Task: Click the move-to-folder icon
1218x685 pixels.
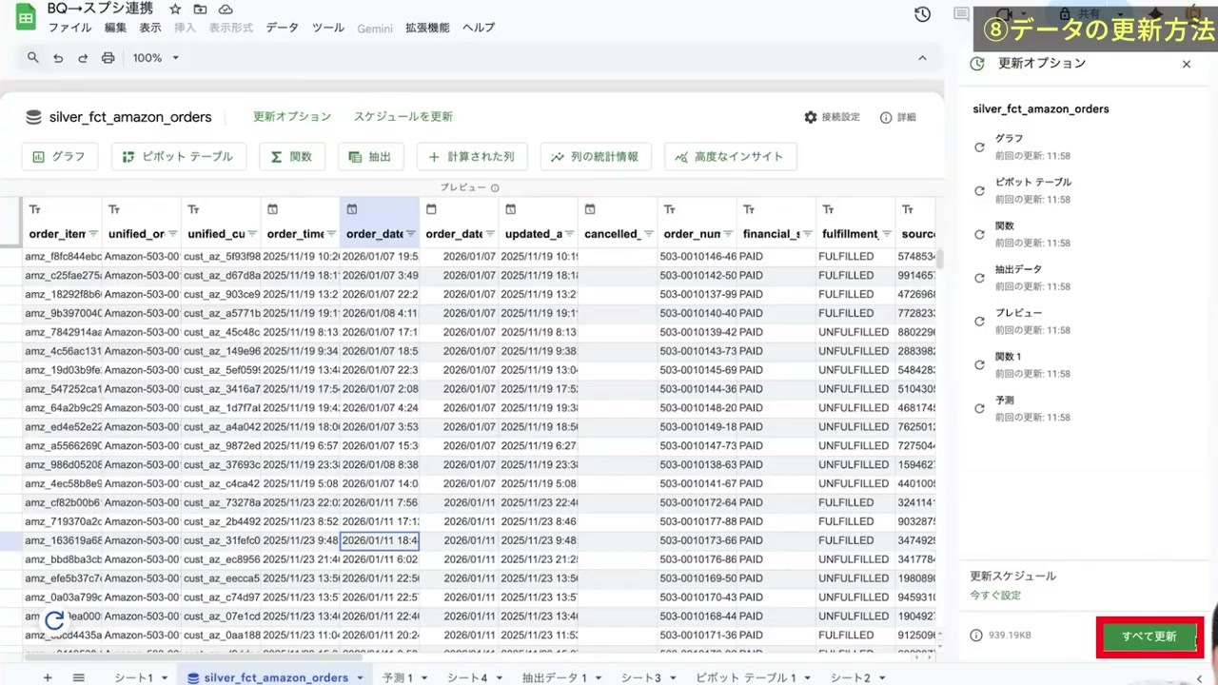Action: tap(201, 10)
